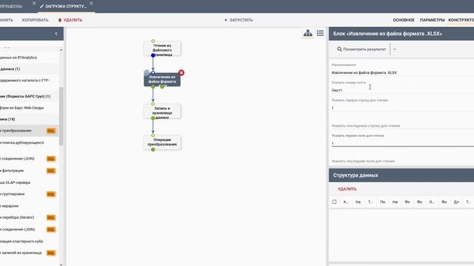Click green output port under 'Операции преобразования' block

pos(153,149)
